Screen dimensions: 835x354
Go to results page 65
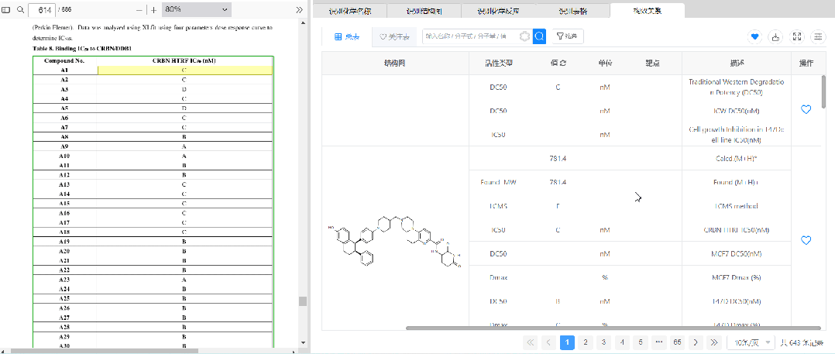pos(677,342)
